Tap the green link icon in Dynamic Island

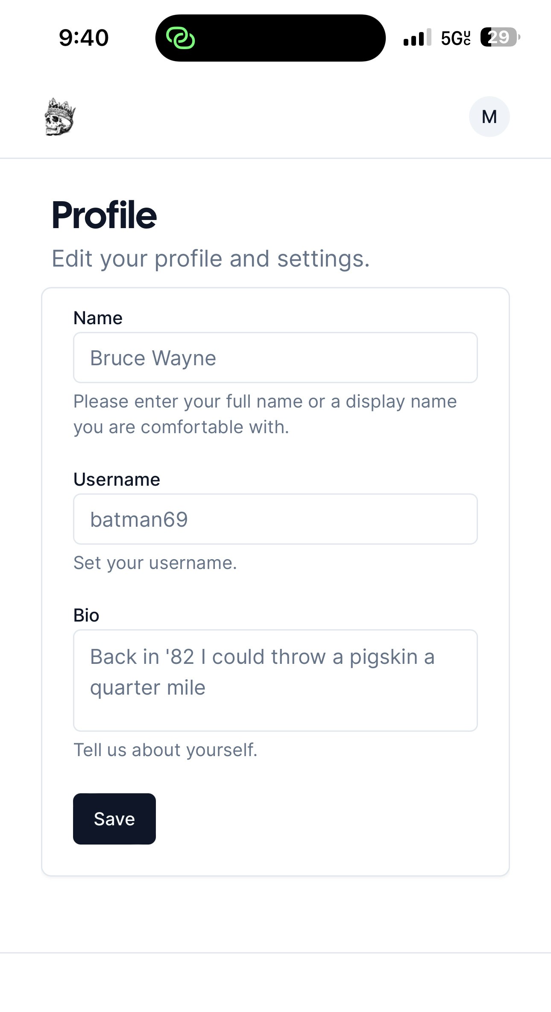[x=181, y=38]
